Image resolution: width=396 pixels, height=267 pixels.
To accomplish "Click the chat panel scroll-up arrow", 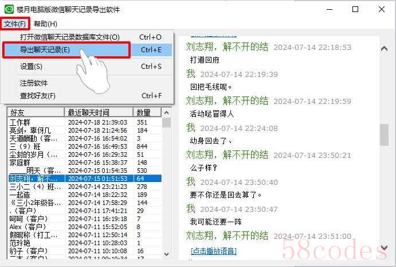I will (384, 49).
